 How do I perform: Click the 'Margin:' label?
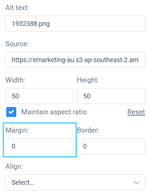(17, 130)
